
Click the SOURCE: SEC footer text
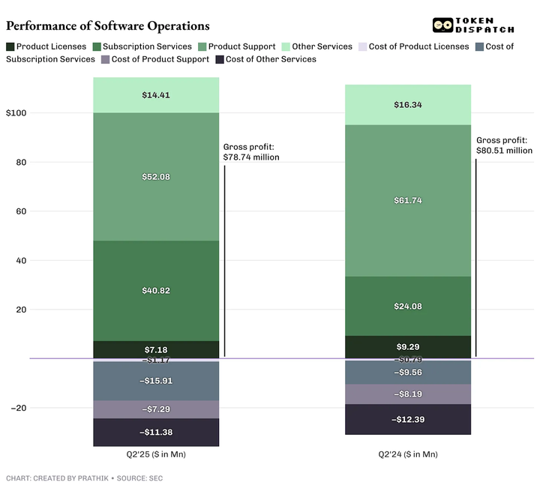coord(139,478)
